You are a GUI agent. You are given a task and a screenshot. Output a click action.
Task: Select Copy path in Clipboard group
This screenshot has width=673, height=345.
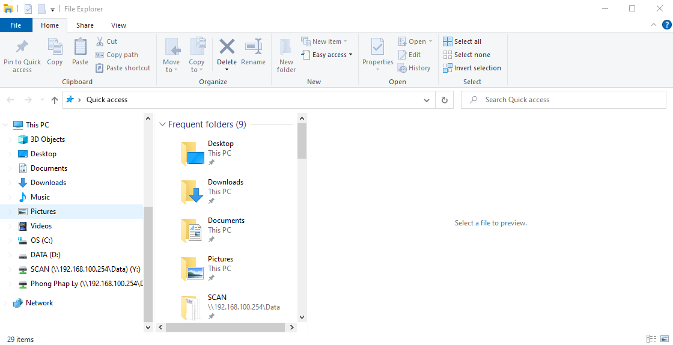point(117,55)
